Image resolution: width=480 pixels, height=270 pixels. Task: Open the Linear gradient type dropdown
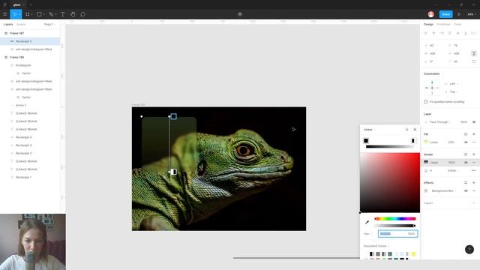coord(370,130)
